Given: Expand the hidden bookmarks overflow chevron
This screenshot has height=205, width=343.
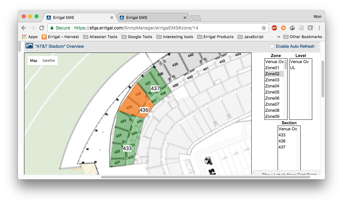Looking at the screenshot, I should (279, 37).
